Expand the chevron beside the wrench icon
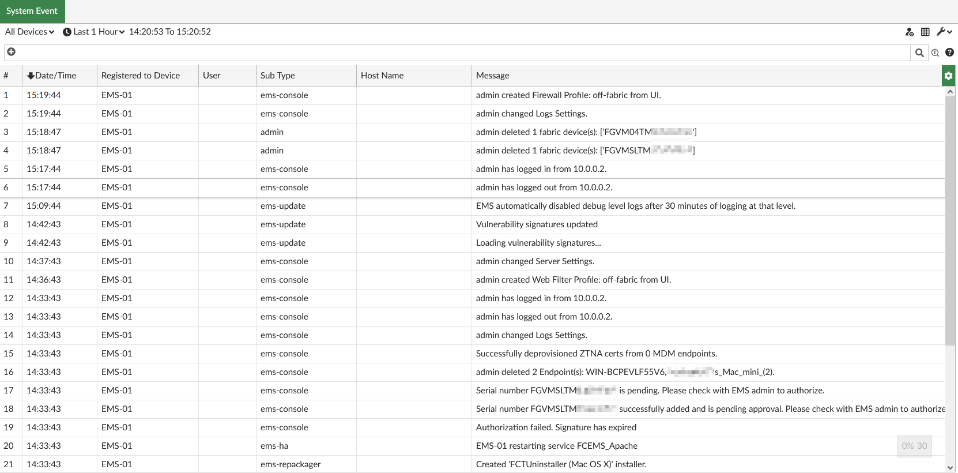The height and width of the screenshot is (473, 958). pos(949,32)
